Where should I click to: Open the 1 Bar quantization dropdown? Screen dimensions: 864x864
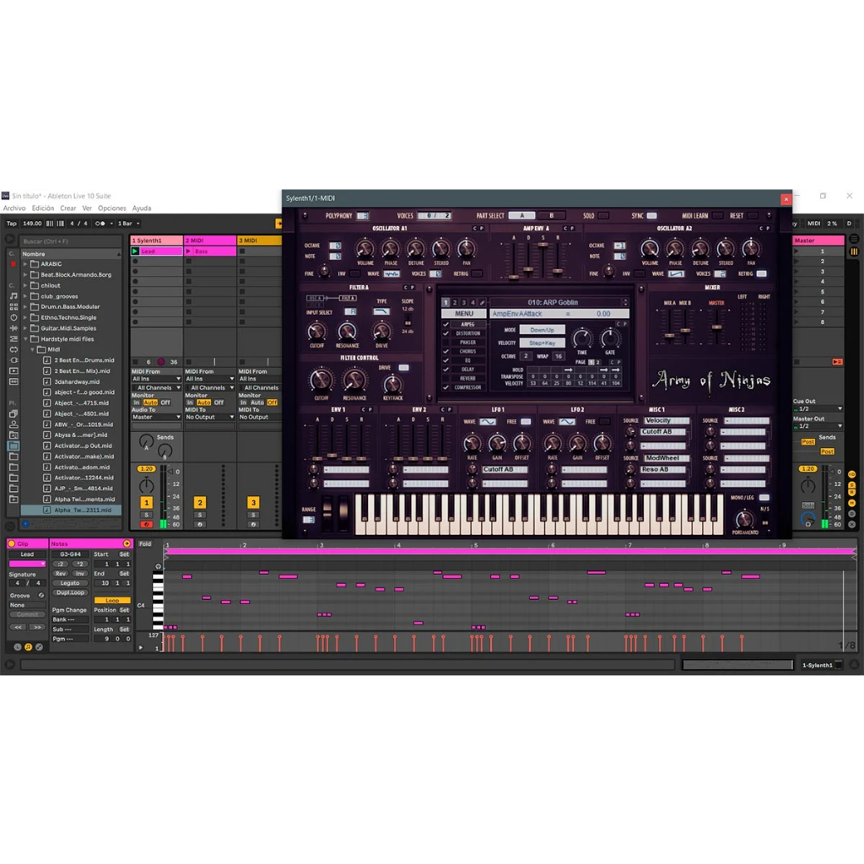pos(128,223)
